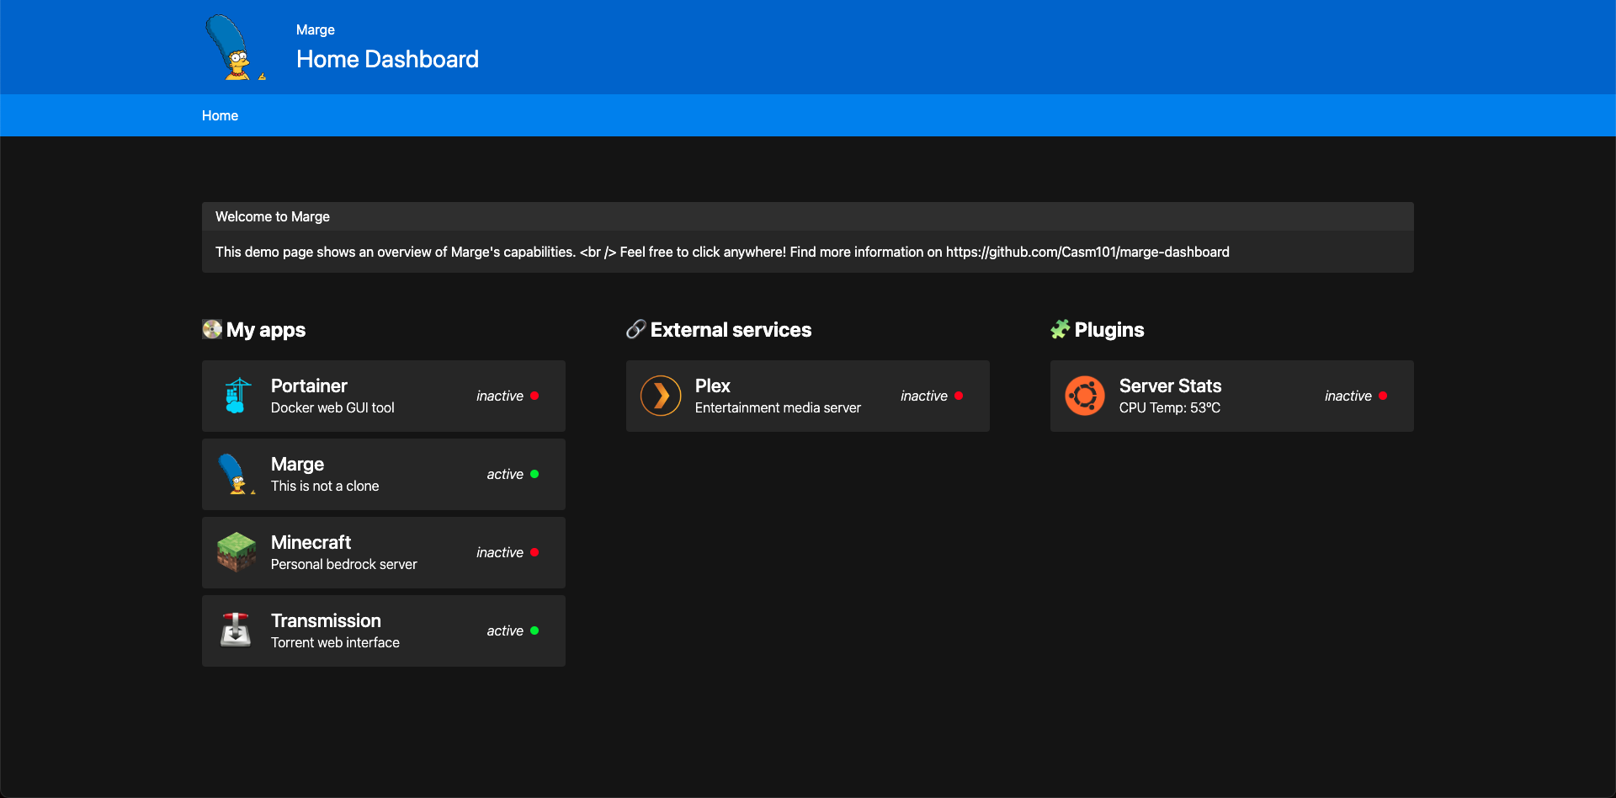
Task: Click the github.com/Casm101/marge-dashboard URL text
Action: point(1087,252)
